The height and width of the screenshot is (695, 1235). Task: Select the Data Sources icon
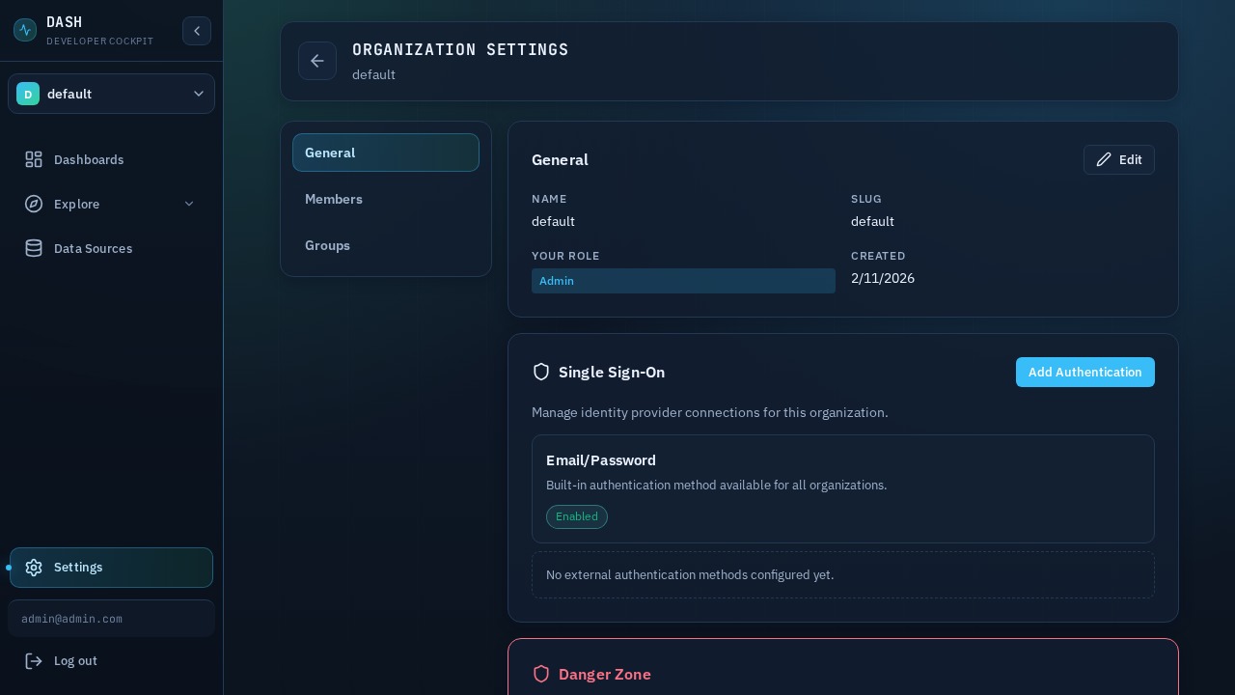[34, 248]
